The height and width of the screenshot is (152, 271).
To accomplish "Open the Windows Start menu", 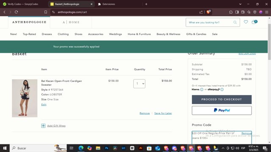I will coord(5,148).
